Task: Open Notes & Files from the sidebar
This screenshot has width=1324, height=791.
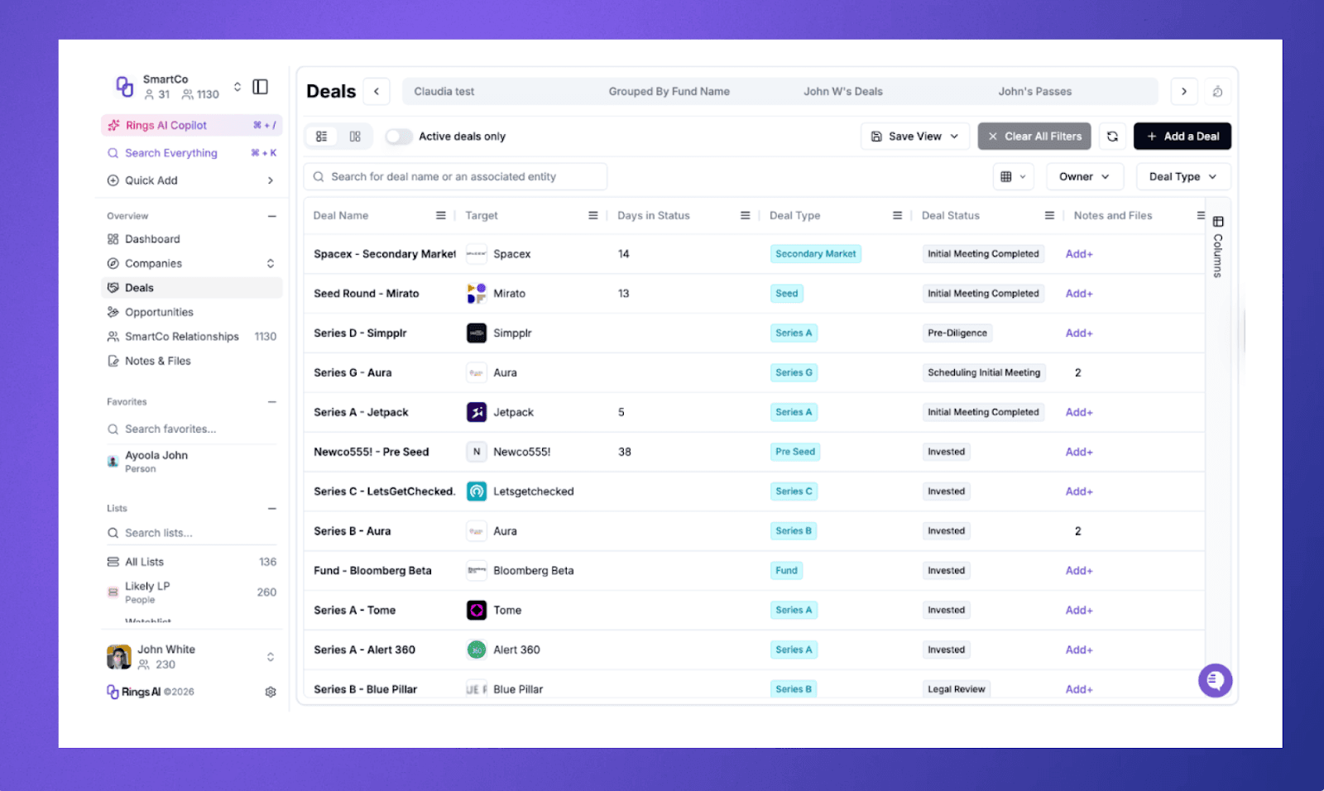Action: (x=157, y=361)
